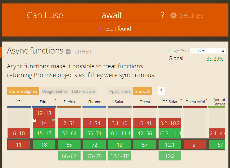The image size is (230, 168).
Task: Select the Firefox 65 cell
Action: tap(69, 144)
